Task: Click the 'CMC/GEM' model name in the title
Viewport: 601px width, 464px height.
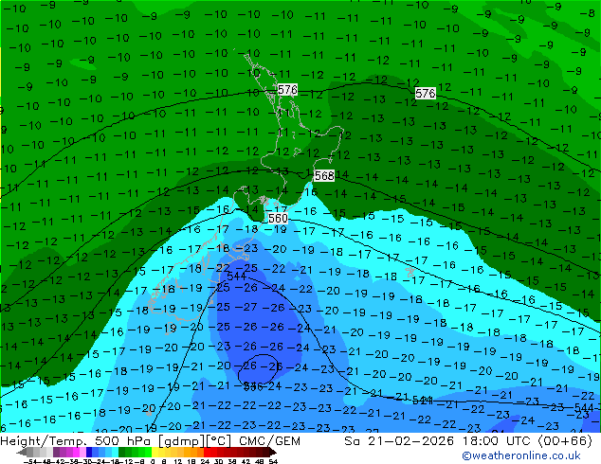Action: (x=269, y=441)
